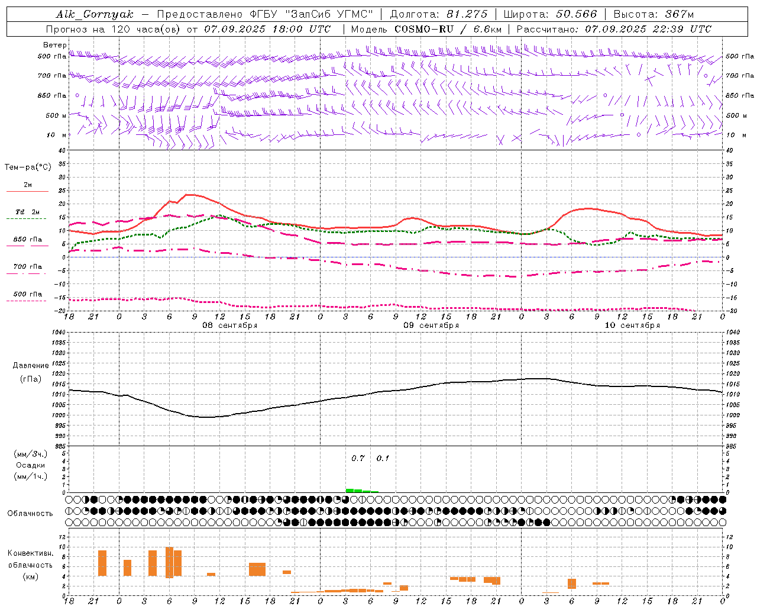Select the Модель COSMO-RU / 6.6км text
Viewport: 757px width, 606px height.
click(426, 29)
